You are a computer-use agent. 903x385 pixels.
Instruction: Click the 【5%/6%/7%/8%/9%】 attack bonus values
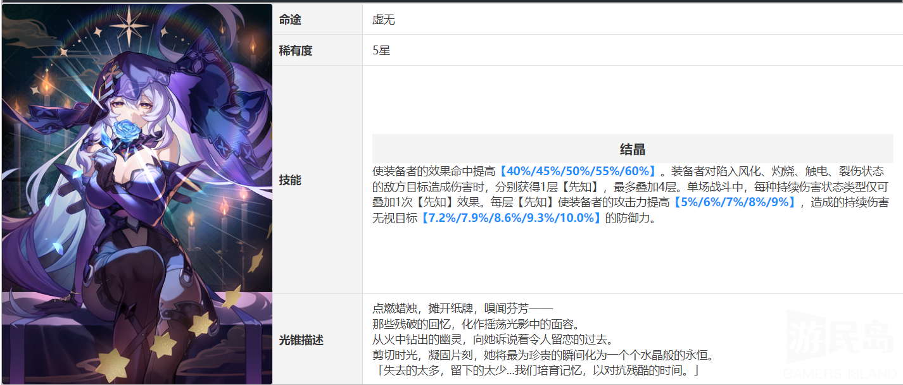pos(734,202)
